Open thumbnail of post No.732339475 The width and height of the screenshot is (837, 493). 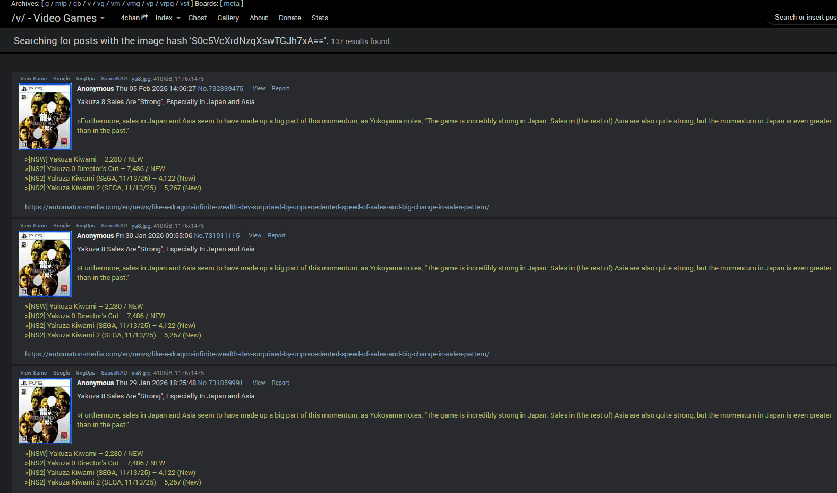[45, 116]
